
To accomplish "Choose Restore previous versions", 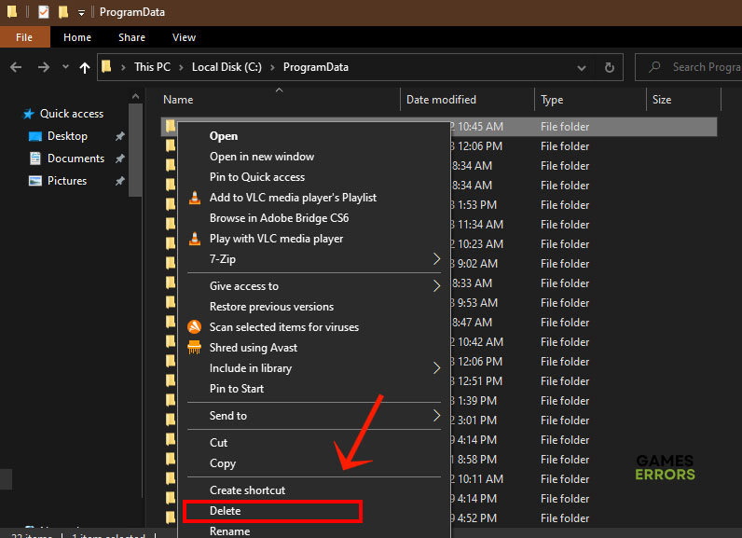I will tap(271, 307).
